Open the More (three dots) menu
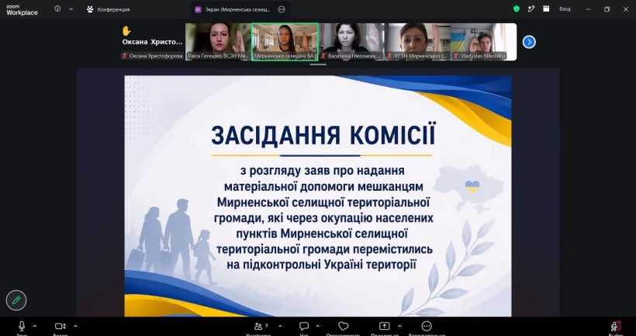This screenshot has width=636, height=336. coord(427,326)
